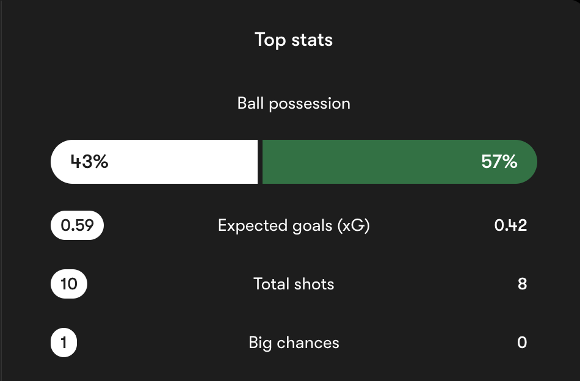Click the word stats in the heading
The width and height of the screenshot is (580, 381).
click(x=312, y=40)
